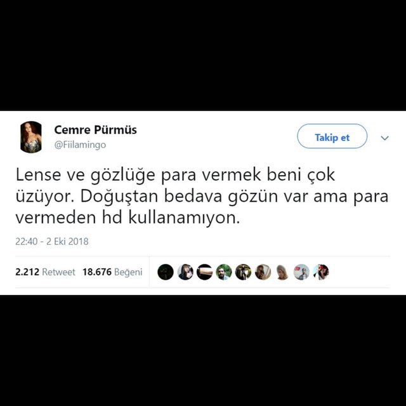Open the second liker avatar with long dark hair

185,272
